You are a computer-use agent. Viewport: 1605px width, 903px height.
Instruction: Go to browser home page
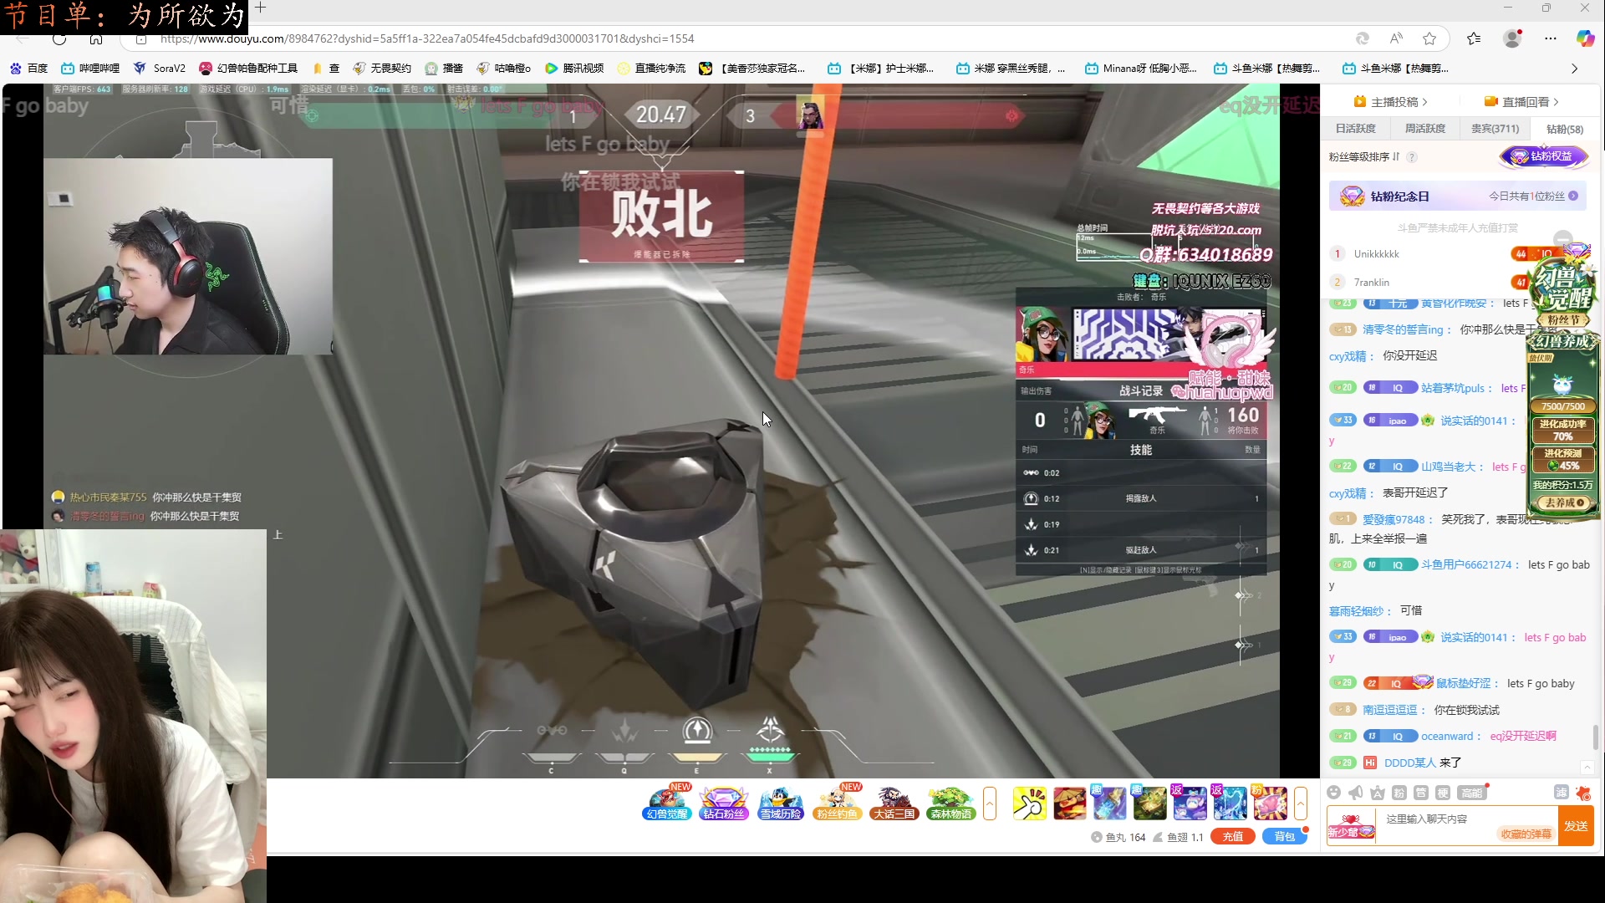click(96, 38)
